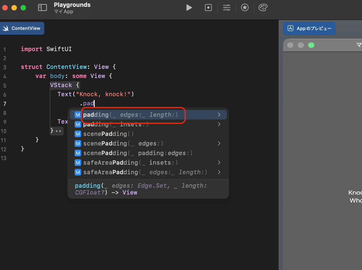This screenshot has height=270, width=362.
Task: Choose safeAreaPadding(_ insets:) suggestion
Action: coord(148,163)
